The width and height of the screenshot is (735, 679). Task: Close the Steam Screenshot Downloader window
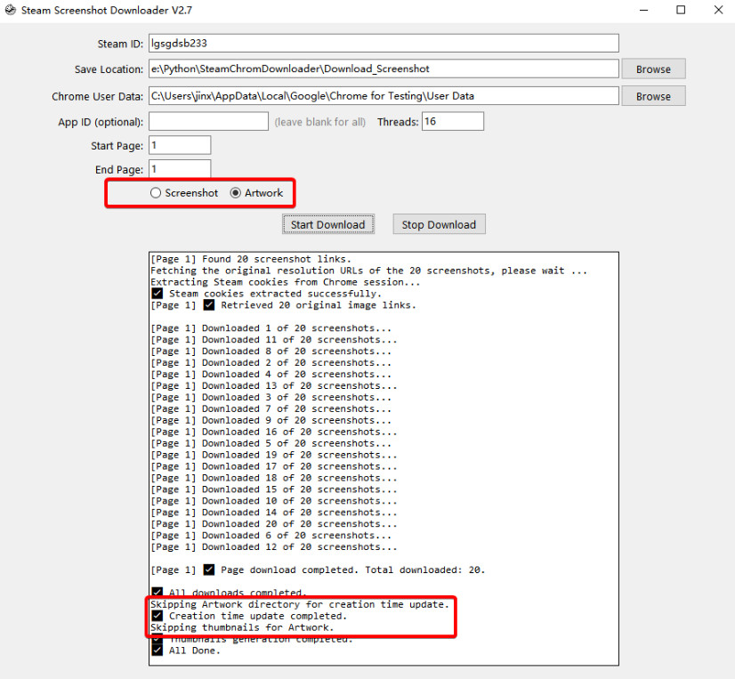tap(718, 10)
